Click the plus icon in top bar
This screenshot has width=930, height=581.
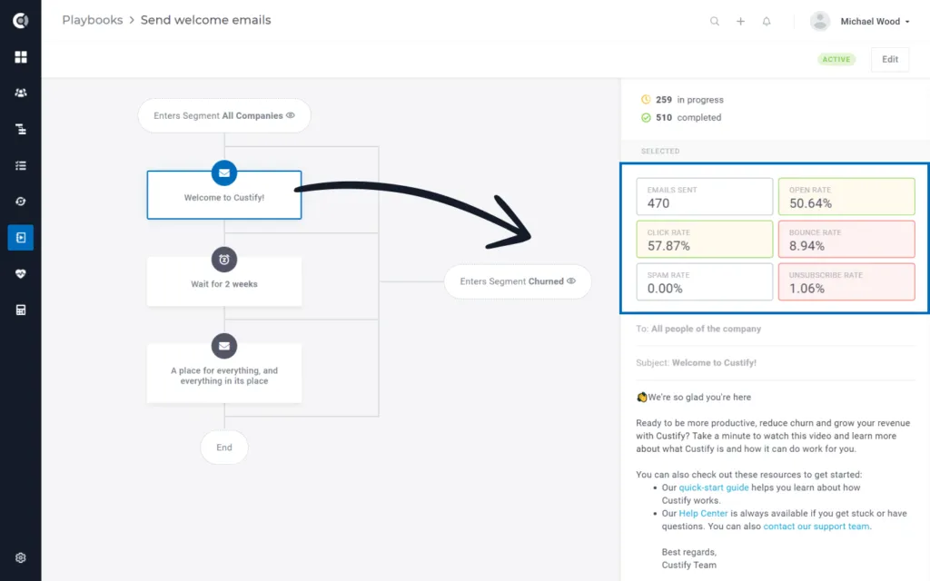click(x=741, y=22)
